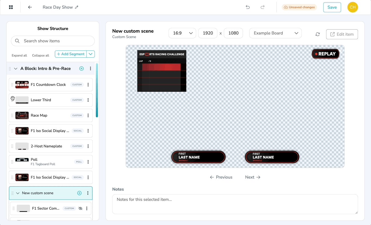Click the Unsaved changes badge

(x=299, y=7)
